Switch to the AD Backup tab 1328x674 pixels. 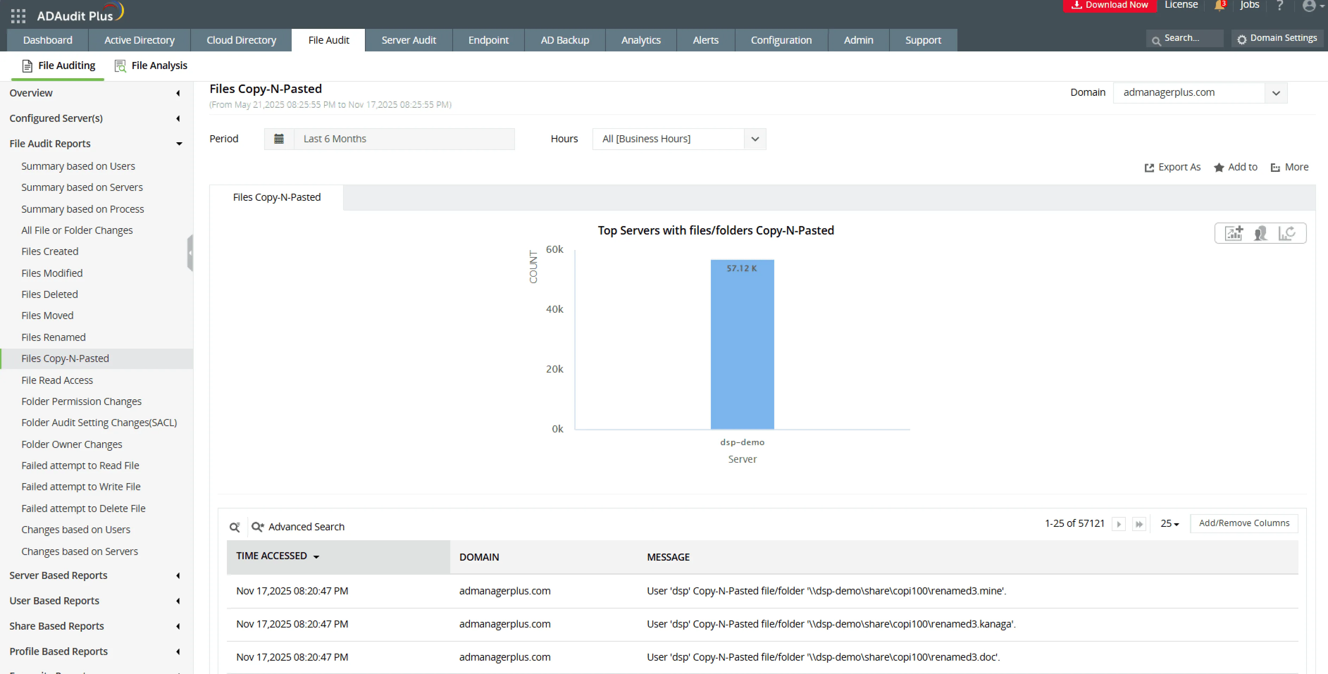point(565,40)
